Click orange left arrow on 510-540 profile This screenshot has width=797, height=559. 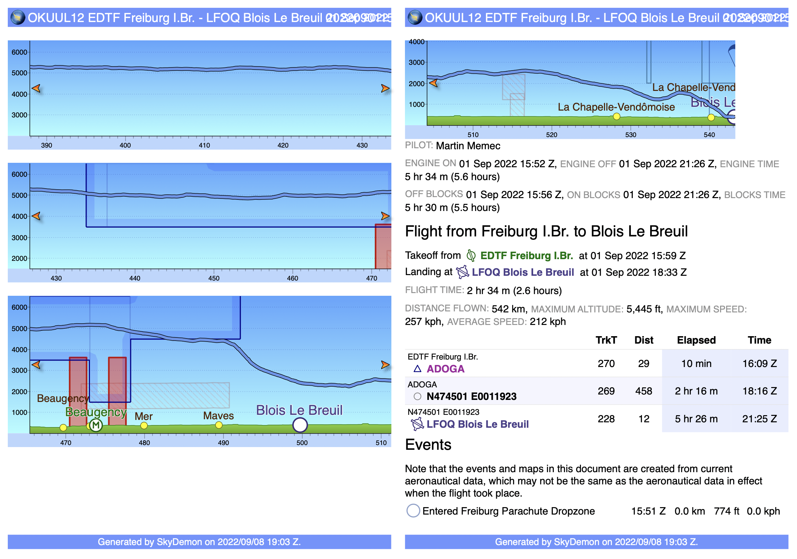pyautogui.click(x=433, y=83)
